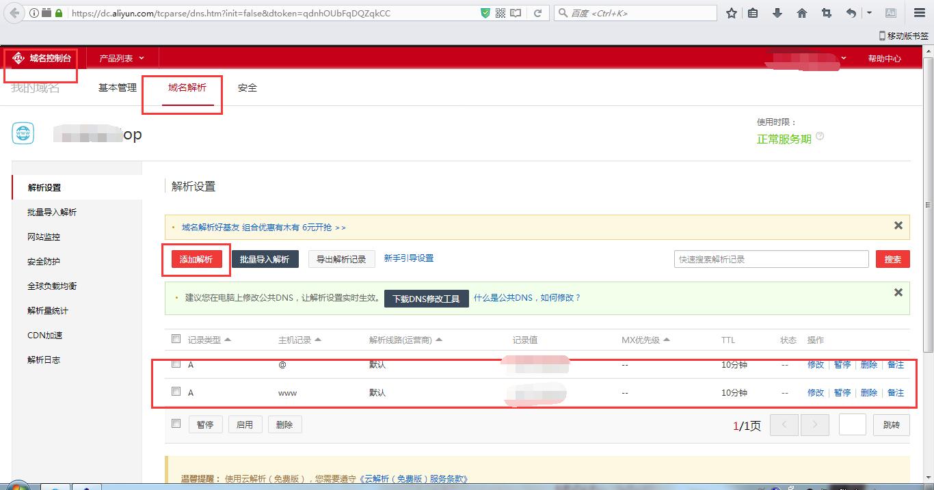Open 批量导入解析 in left sidebar
The width and height of the screenshot is (934, 490).
pyautogui.click(x=52, y=213)
